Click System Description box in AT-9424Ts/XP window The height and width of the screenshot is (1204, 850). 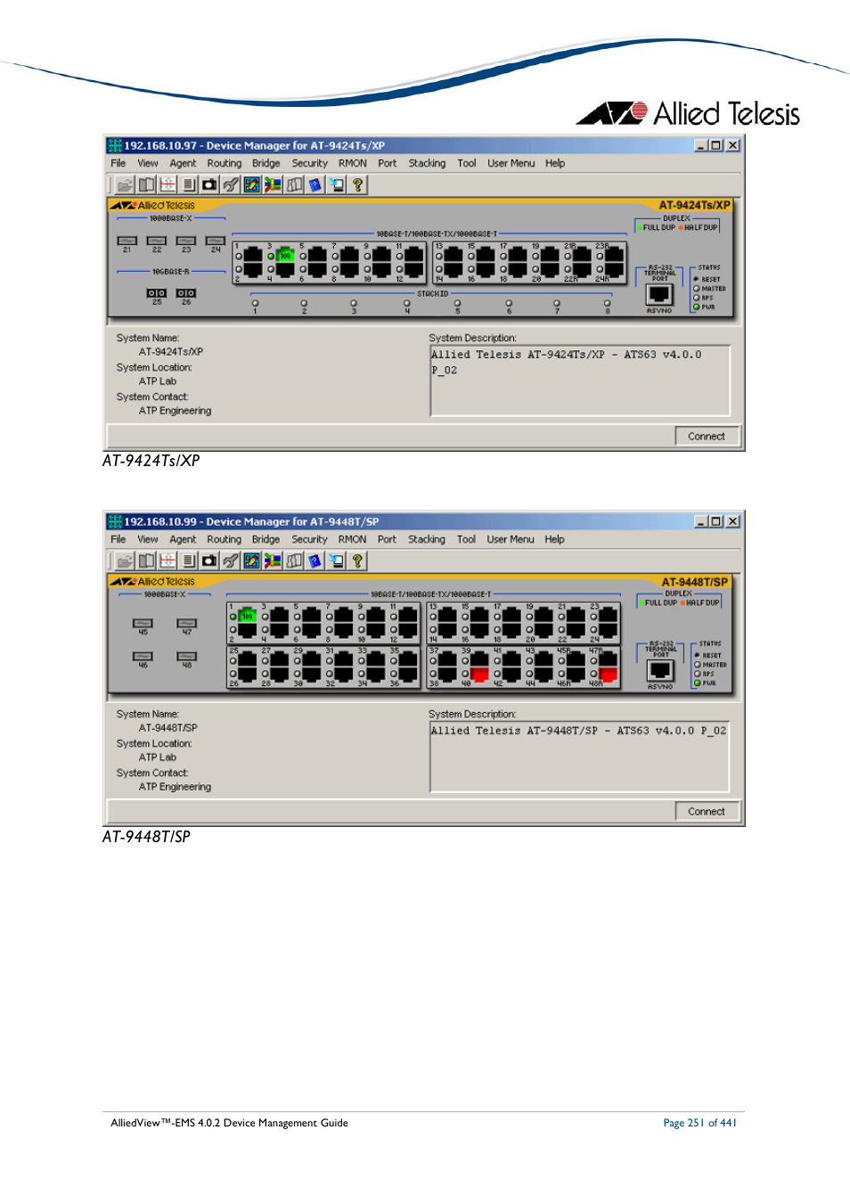tap(580, 381)
